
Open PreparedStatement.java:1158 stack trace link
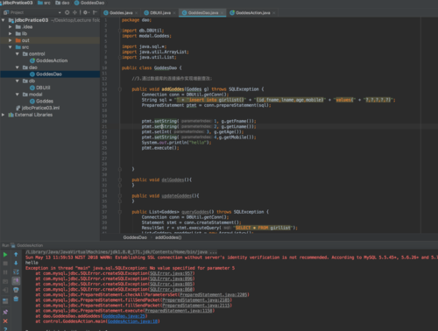tap(180, 311)
